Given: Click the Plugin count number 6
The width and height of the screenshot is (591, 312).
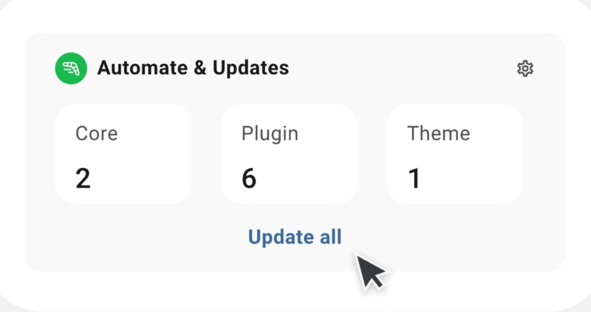Looking at the screenshot, I should point(249,178).
